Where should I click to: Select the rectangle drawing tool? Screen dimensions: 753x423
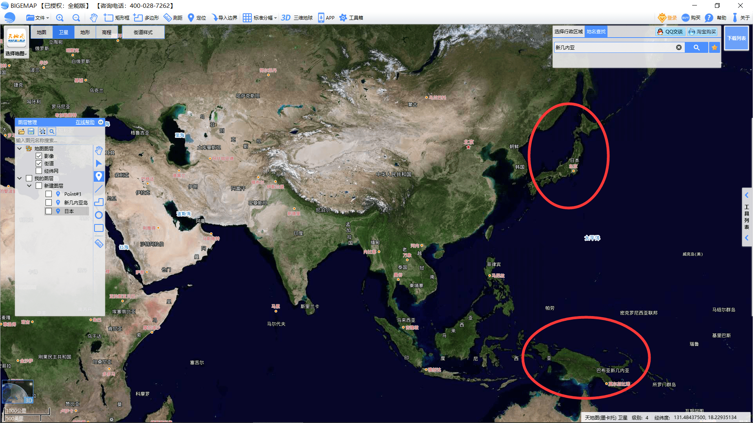[x=99, y=228]
